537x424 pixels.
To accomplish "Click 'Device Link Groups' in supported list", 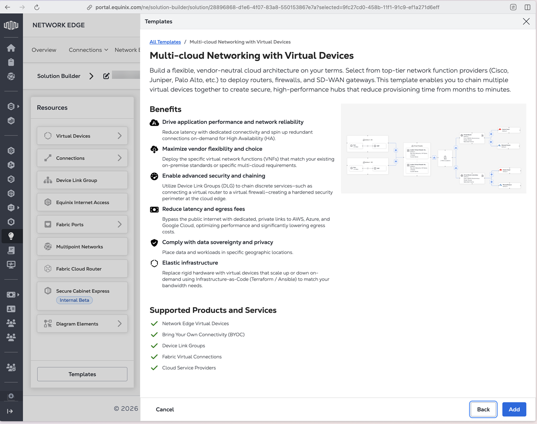I will [183, 346].
